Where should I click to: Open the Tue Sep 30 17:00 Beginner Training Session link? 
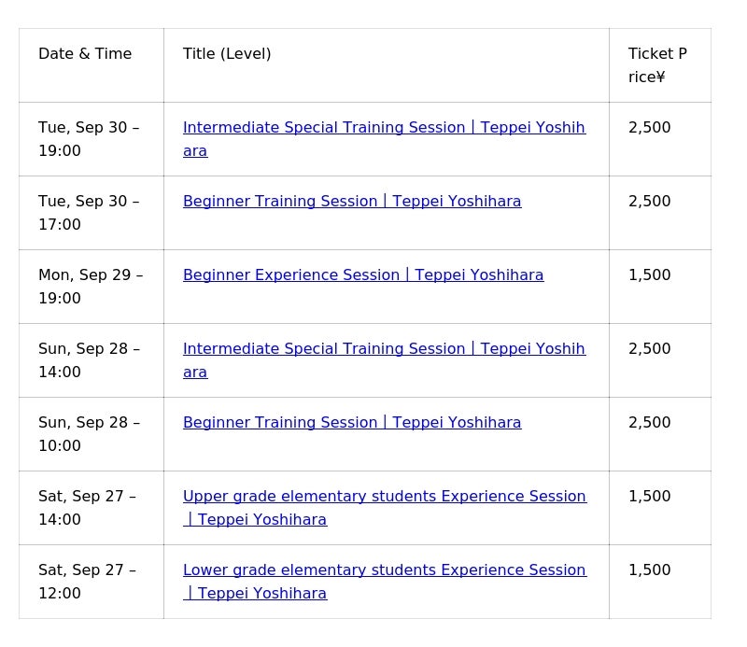tap(352, 202)
